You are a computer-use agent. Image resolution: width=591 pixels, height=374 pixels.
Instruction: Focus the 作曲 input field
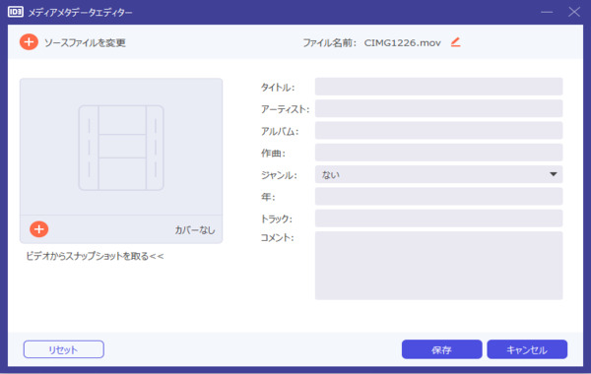click(x=438, y=153)
